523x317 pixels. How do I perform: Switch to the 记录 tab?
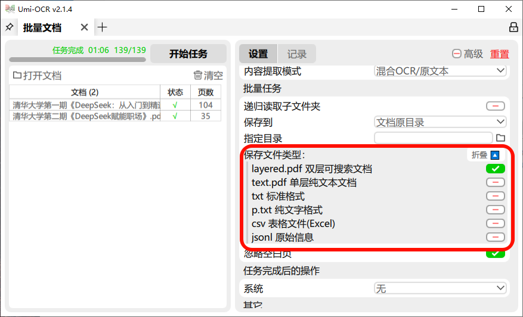coord(297,54)
